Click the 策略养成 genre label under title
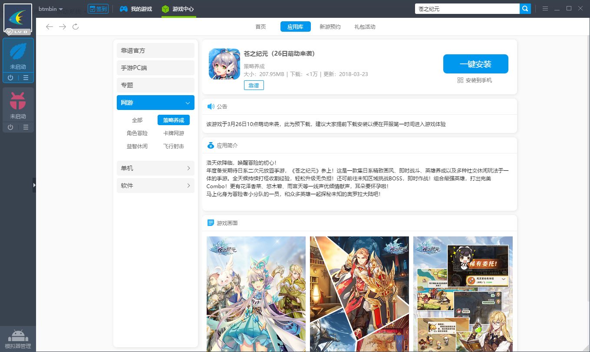590x352 pixels. tap(254, 66)
